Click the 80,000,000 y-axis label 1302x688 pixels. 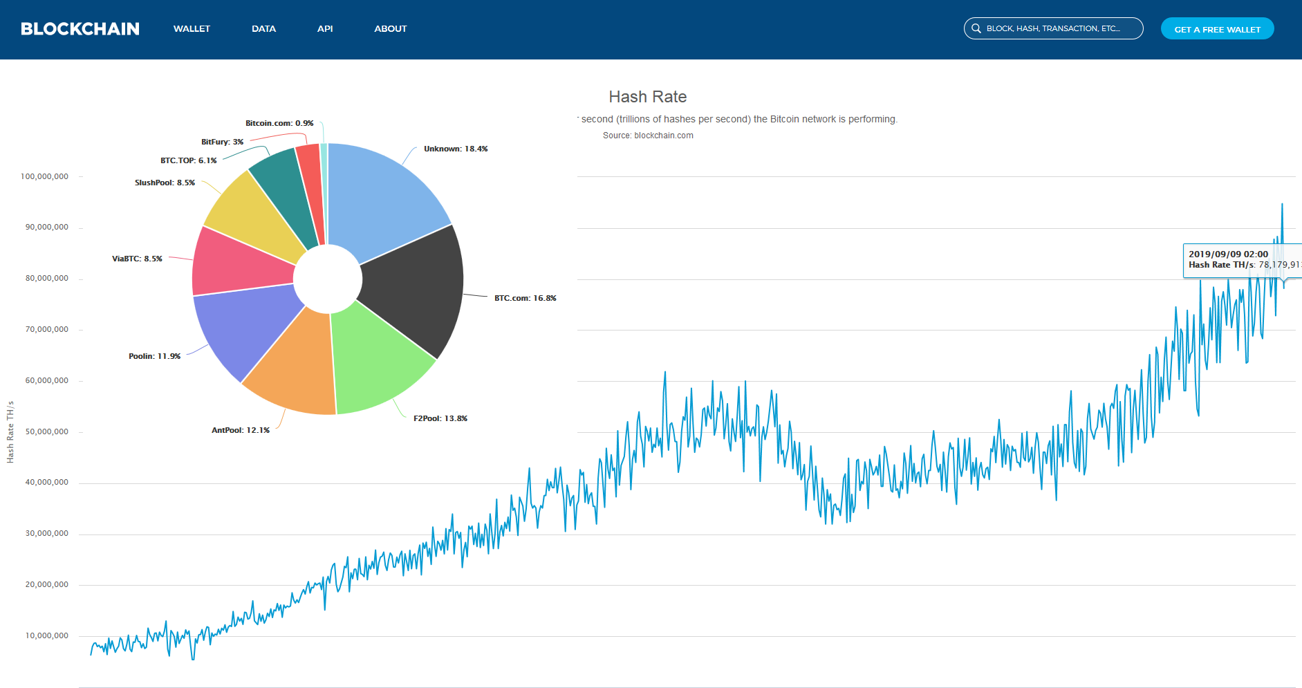tap(47, 278)
